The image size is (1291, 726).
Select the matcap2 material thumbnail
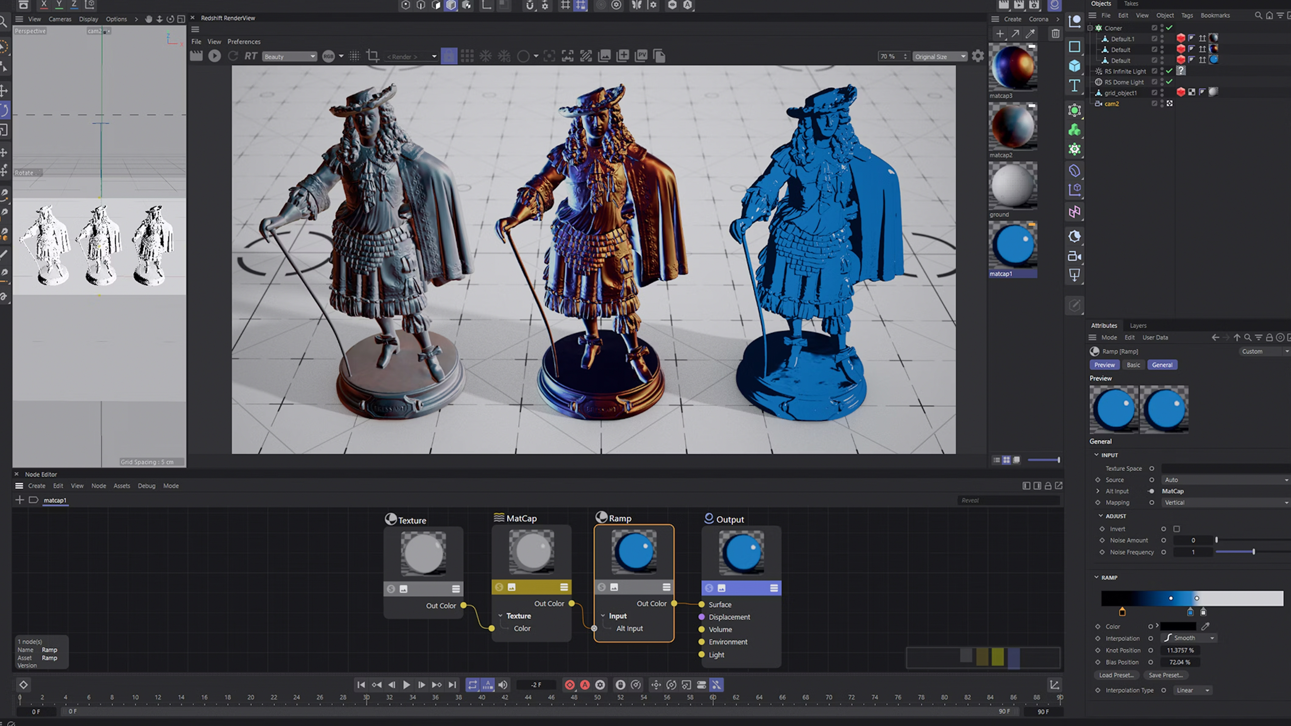pyautogui.click(x=1014, y=128)
